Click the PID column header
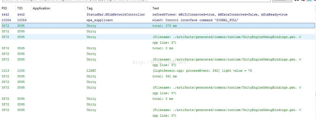The width and height of the screenshot is (316, 119). (x=4, y=8)
